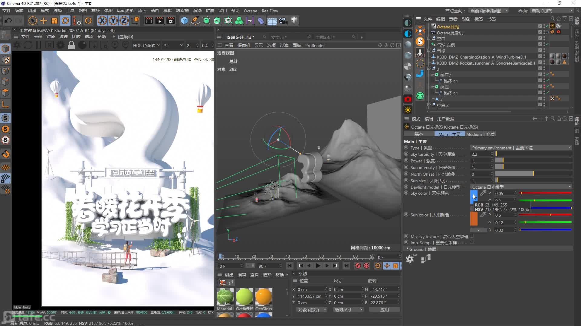Open the RealFlow menu
This screenshot has height=326, width=581.
click(x=270, y=11)
